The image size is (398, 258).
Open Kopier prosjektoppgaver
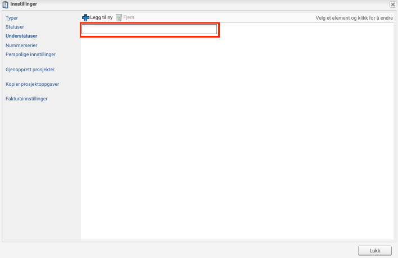pos(32,84)
